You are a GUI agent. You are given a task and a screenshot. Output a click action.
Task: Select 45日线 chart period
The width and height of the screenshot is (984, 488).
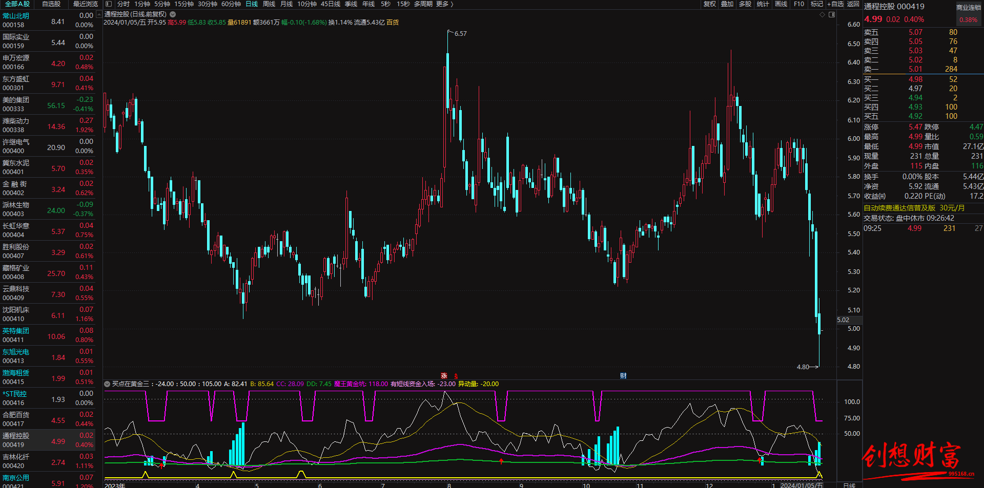click(331, 4)
